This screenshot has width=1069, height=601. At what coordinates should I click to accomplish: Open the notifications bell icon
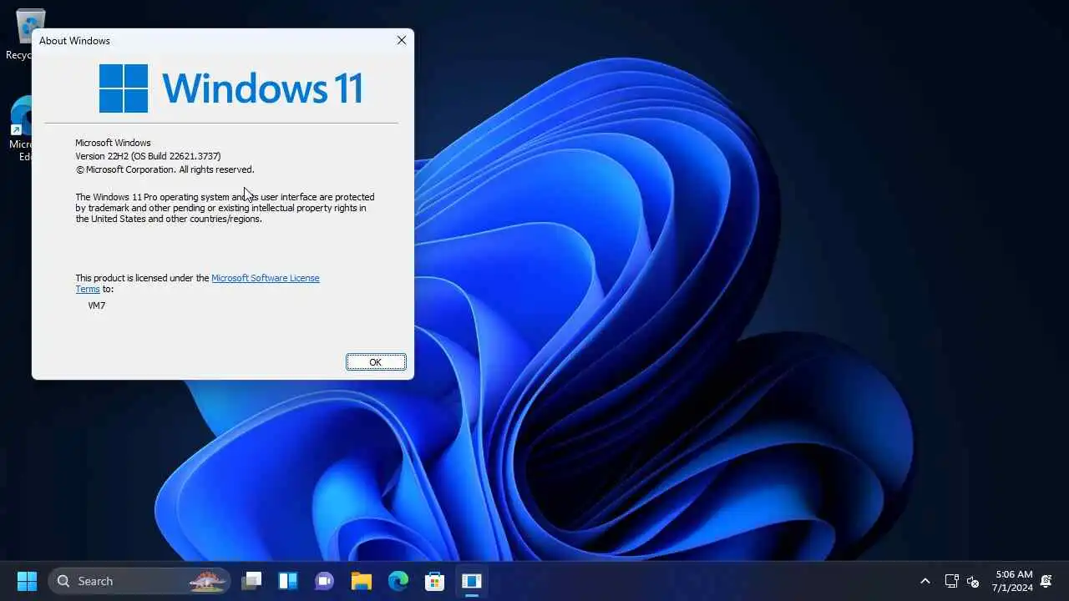click(x=1046, y=581)
